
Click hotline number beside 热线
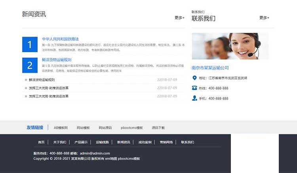tap(218, 88)
